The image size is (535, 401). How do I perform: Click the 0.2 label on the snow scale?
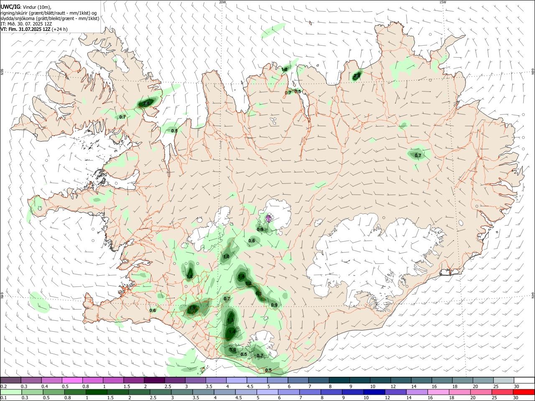pos(3,386)
